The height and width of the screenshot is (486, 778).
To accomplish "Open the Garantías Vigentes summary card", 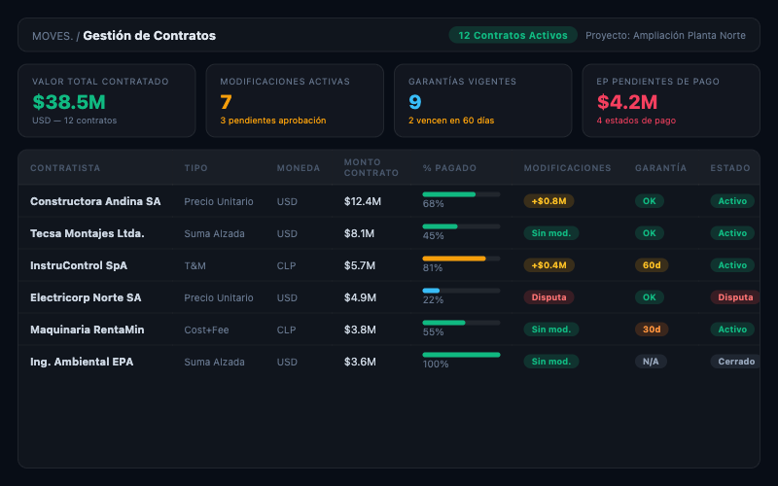I will pyautogui.click(x=482, y=101).
